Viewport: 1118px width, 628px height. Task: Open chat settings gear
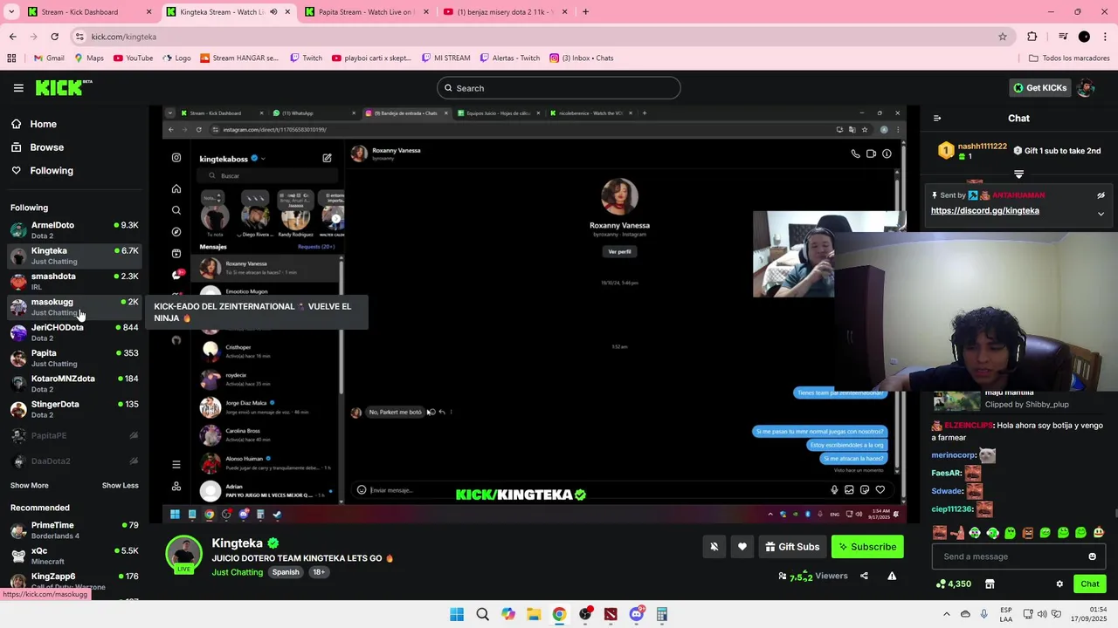point(1059,584)
